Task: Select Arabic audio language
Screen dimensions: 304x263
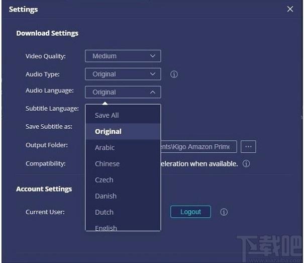Action: point(123,148)
